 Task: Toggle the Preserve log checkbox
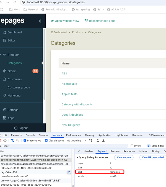(25, 141)
